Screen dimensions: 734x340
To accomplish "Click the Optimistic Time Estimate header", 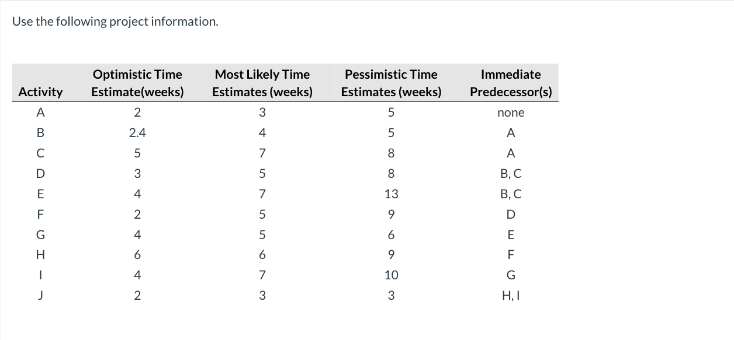I will 137,83.
